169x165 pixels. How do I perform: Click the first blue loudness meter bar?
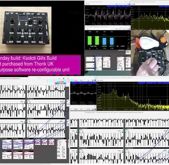coord(105,41)
